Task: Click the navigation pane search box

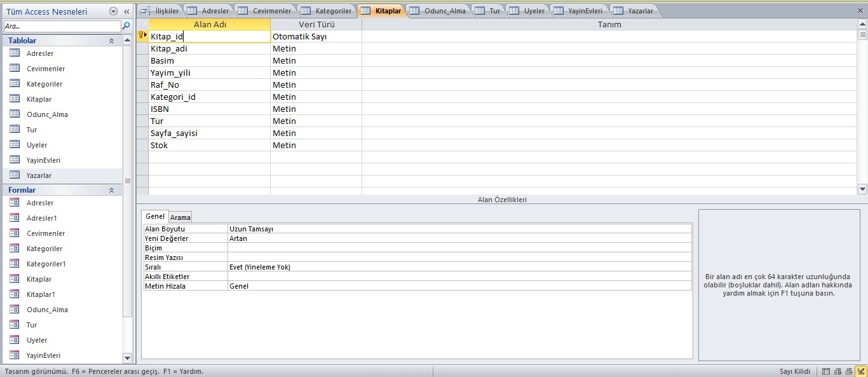Action: click(62, 26)
